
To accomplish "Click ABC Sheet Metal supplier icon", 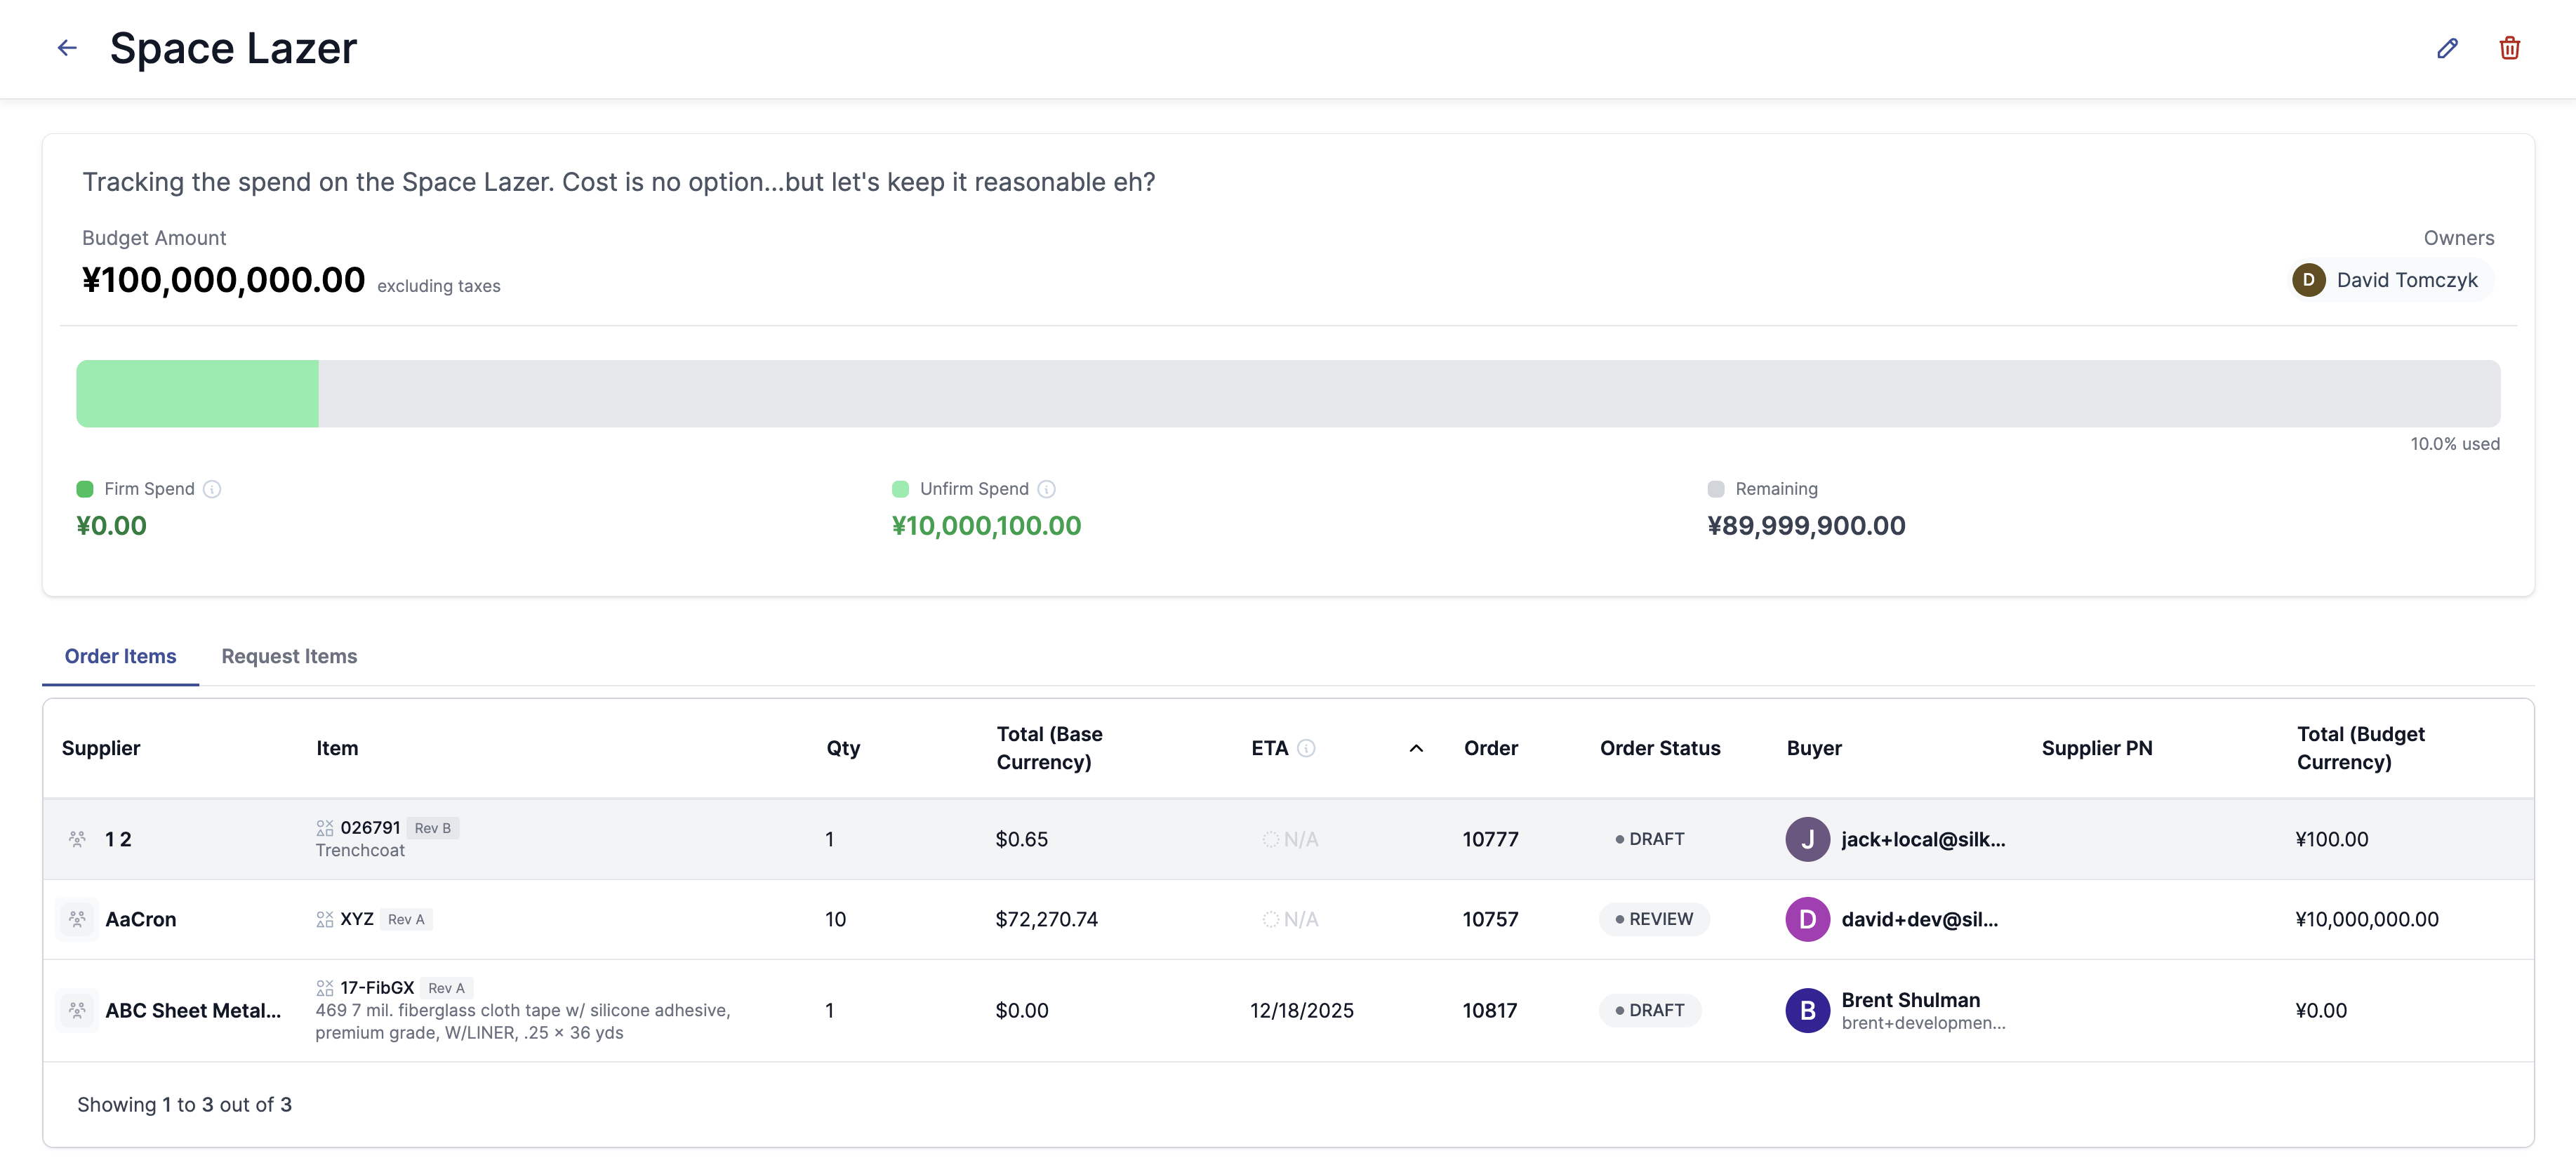I will [77, 1010].
